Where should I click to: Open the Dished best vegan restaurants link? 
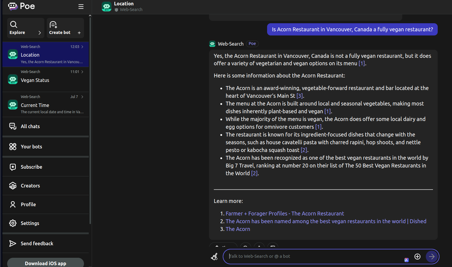pyautogui.click(x=326, y=221)
